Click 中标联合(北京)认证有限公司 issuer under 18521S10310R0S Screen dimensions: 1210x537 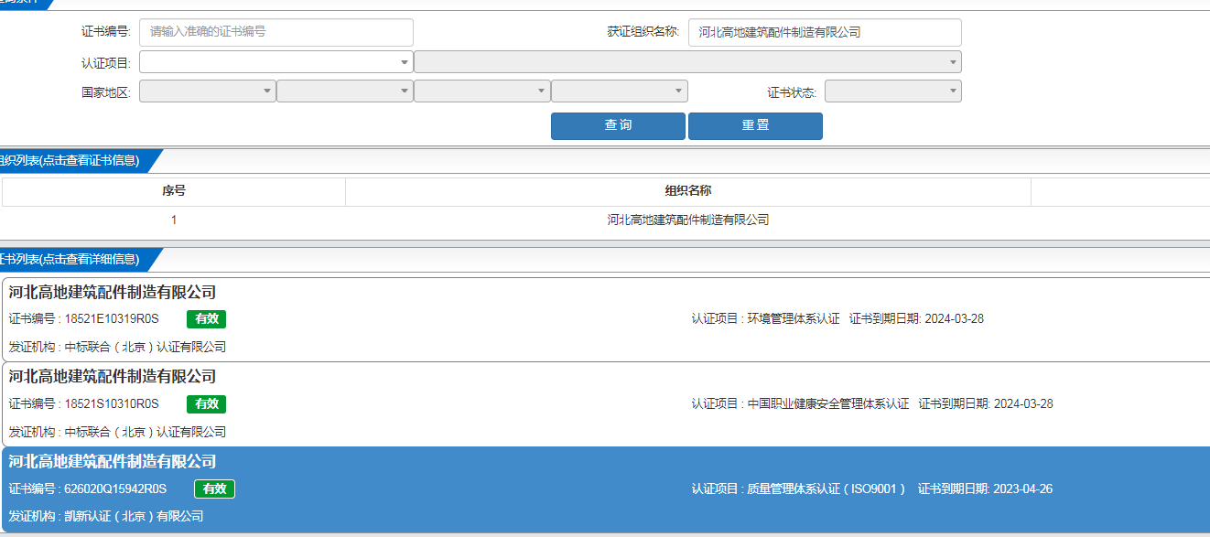[146, 432]
